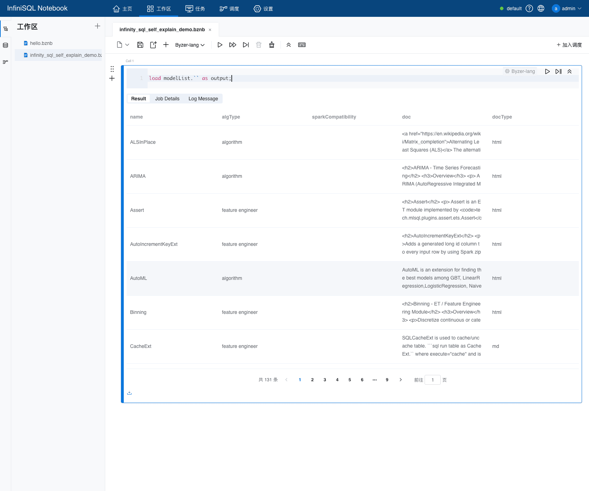The height and width of the screenshot is (491, 589).
Task: Save the notebook with the floppy icon
Action: click(140, 45)
